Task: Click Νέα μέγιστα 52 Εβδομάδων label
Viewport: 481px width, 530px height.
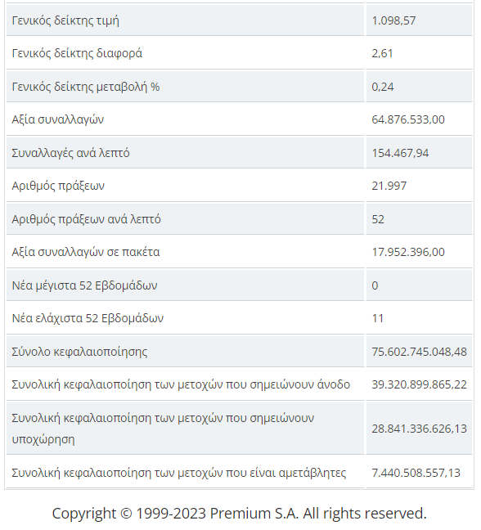Action: pos(84,285)
